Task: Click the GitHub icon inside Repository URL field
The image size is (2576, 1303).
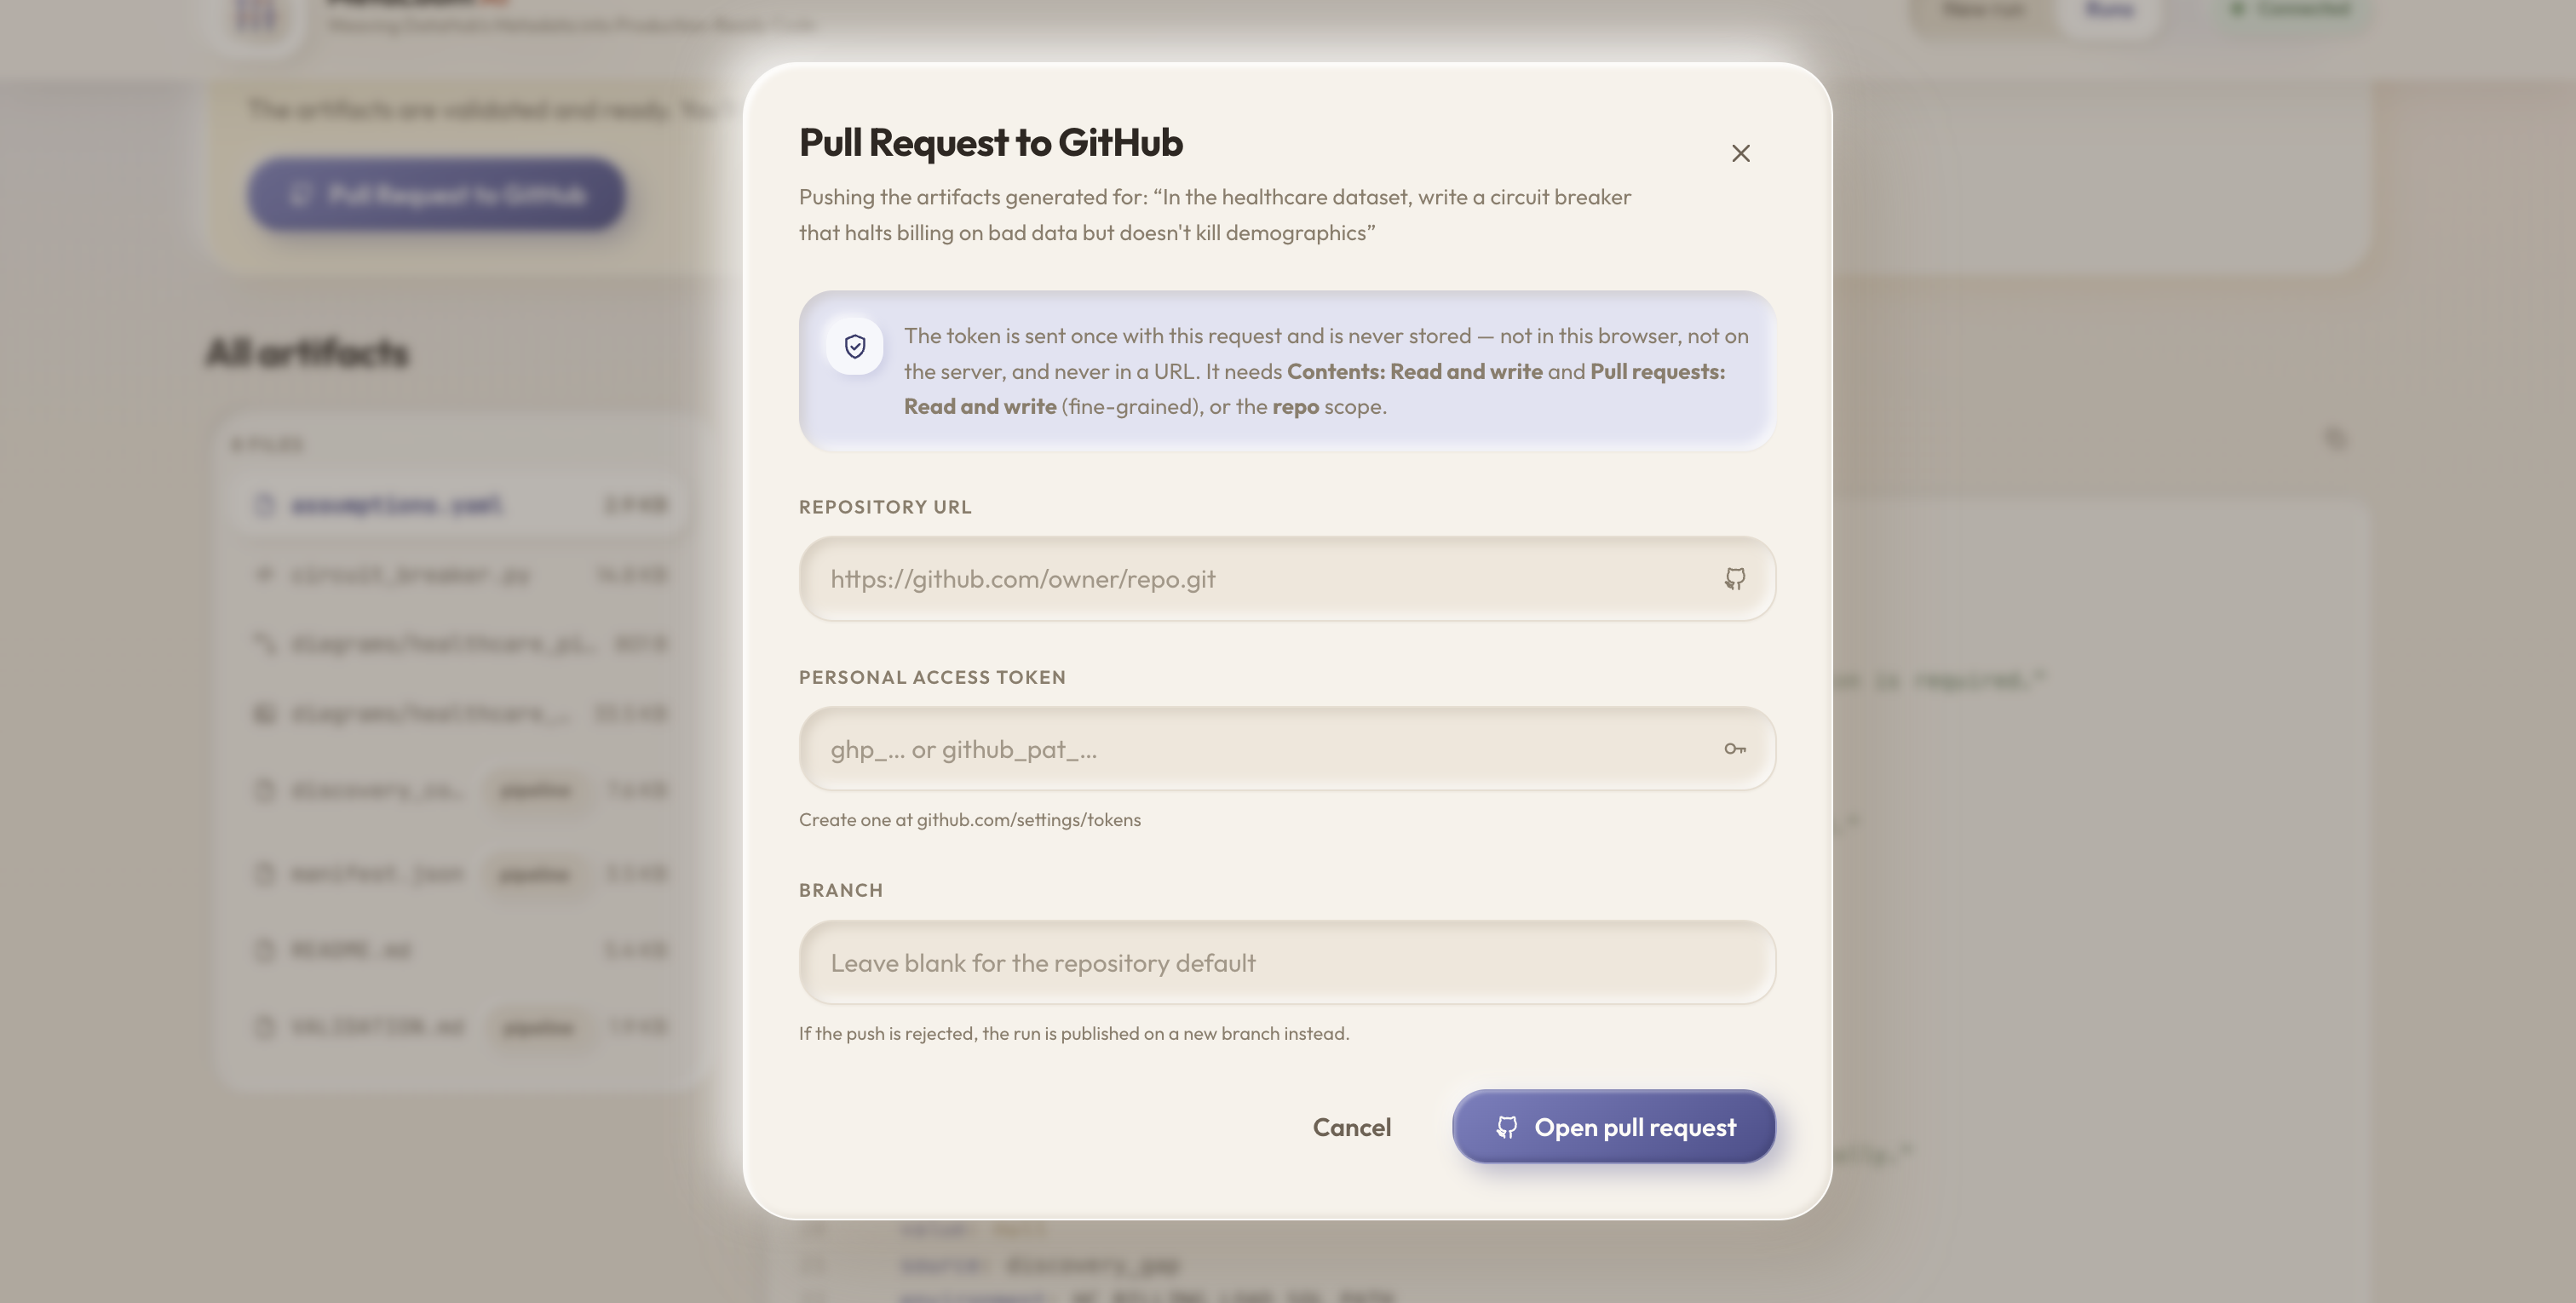Action: [1734, 578]
